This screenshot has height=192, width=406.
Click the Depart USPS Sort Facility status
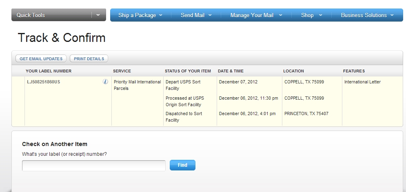point(183,85)
